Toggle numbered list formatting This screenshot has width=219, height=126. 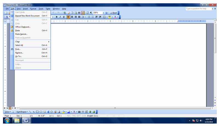point(89,17)
